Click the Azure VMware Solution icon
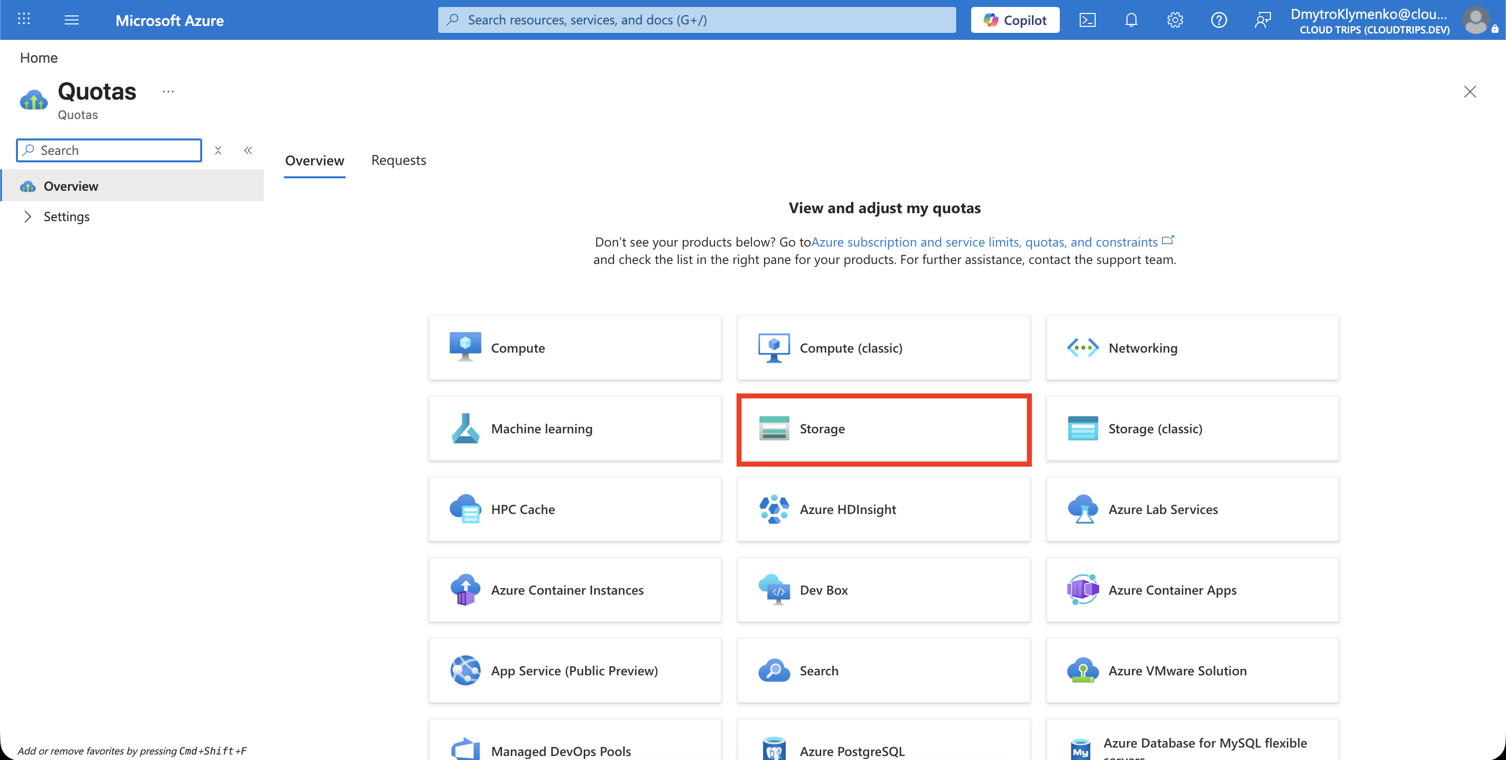The width and height of the screenshot is (1506, 760). click(x=1083, y=670)
